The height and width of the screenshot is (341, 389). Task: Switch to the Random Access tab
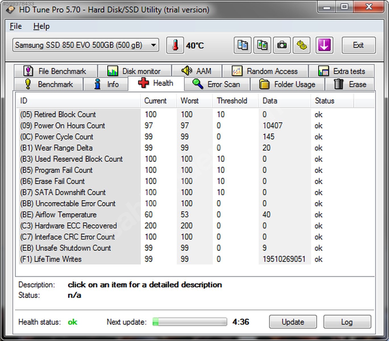[x=265, y=71]
